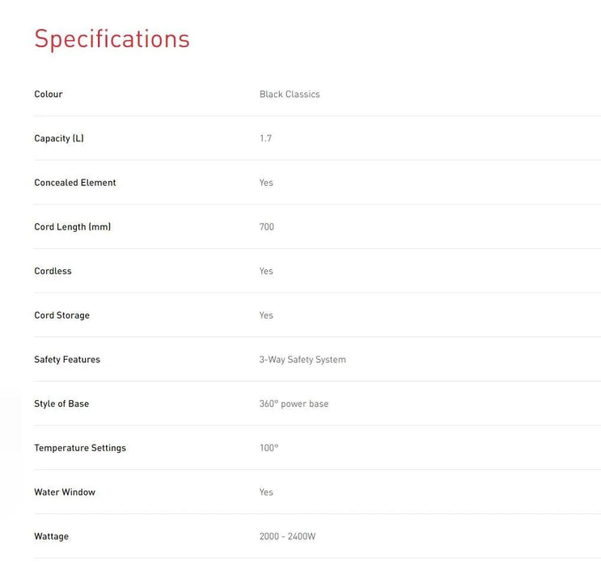Click the Safety Features label

click(x=67, y=360)
